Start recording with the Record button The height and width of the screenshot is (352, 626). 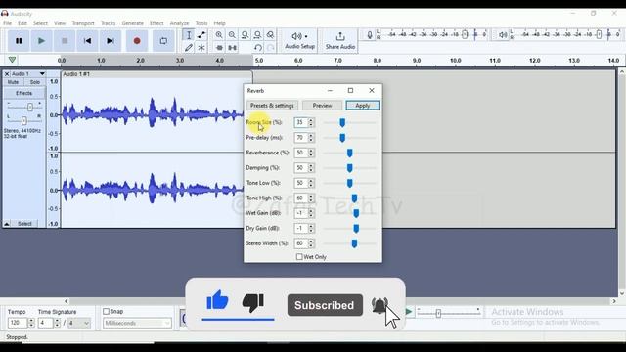137,41
